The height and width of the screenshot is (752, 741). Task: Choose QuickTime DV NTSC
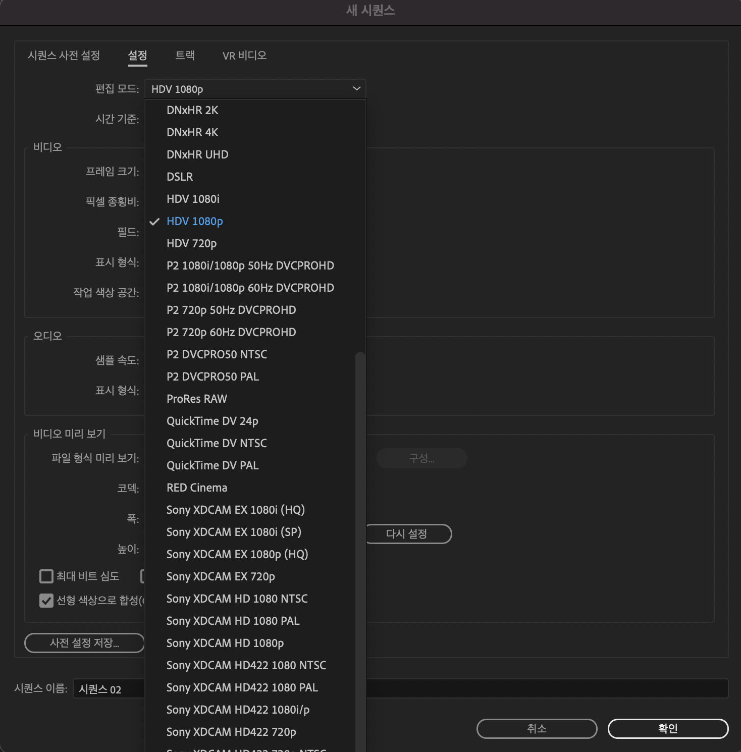[x=250, y=443]
